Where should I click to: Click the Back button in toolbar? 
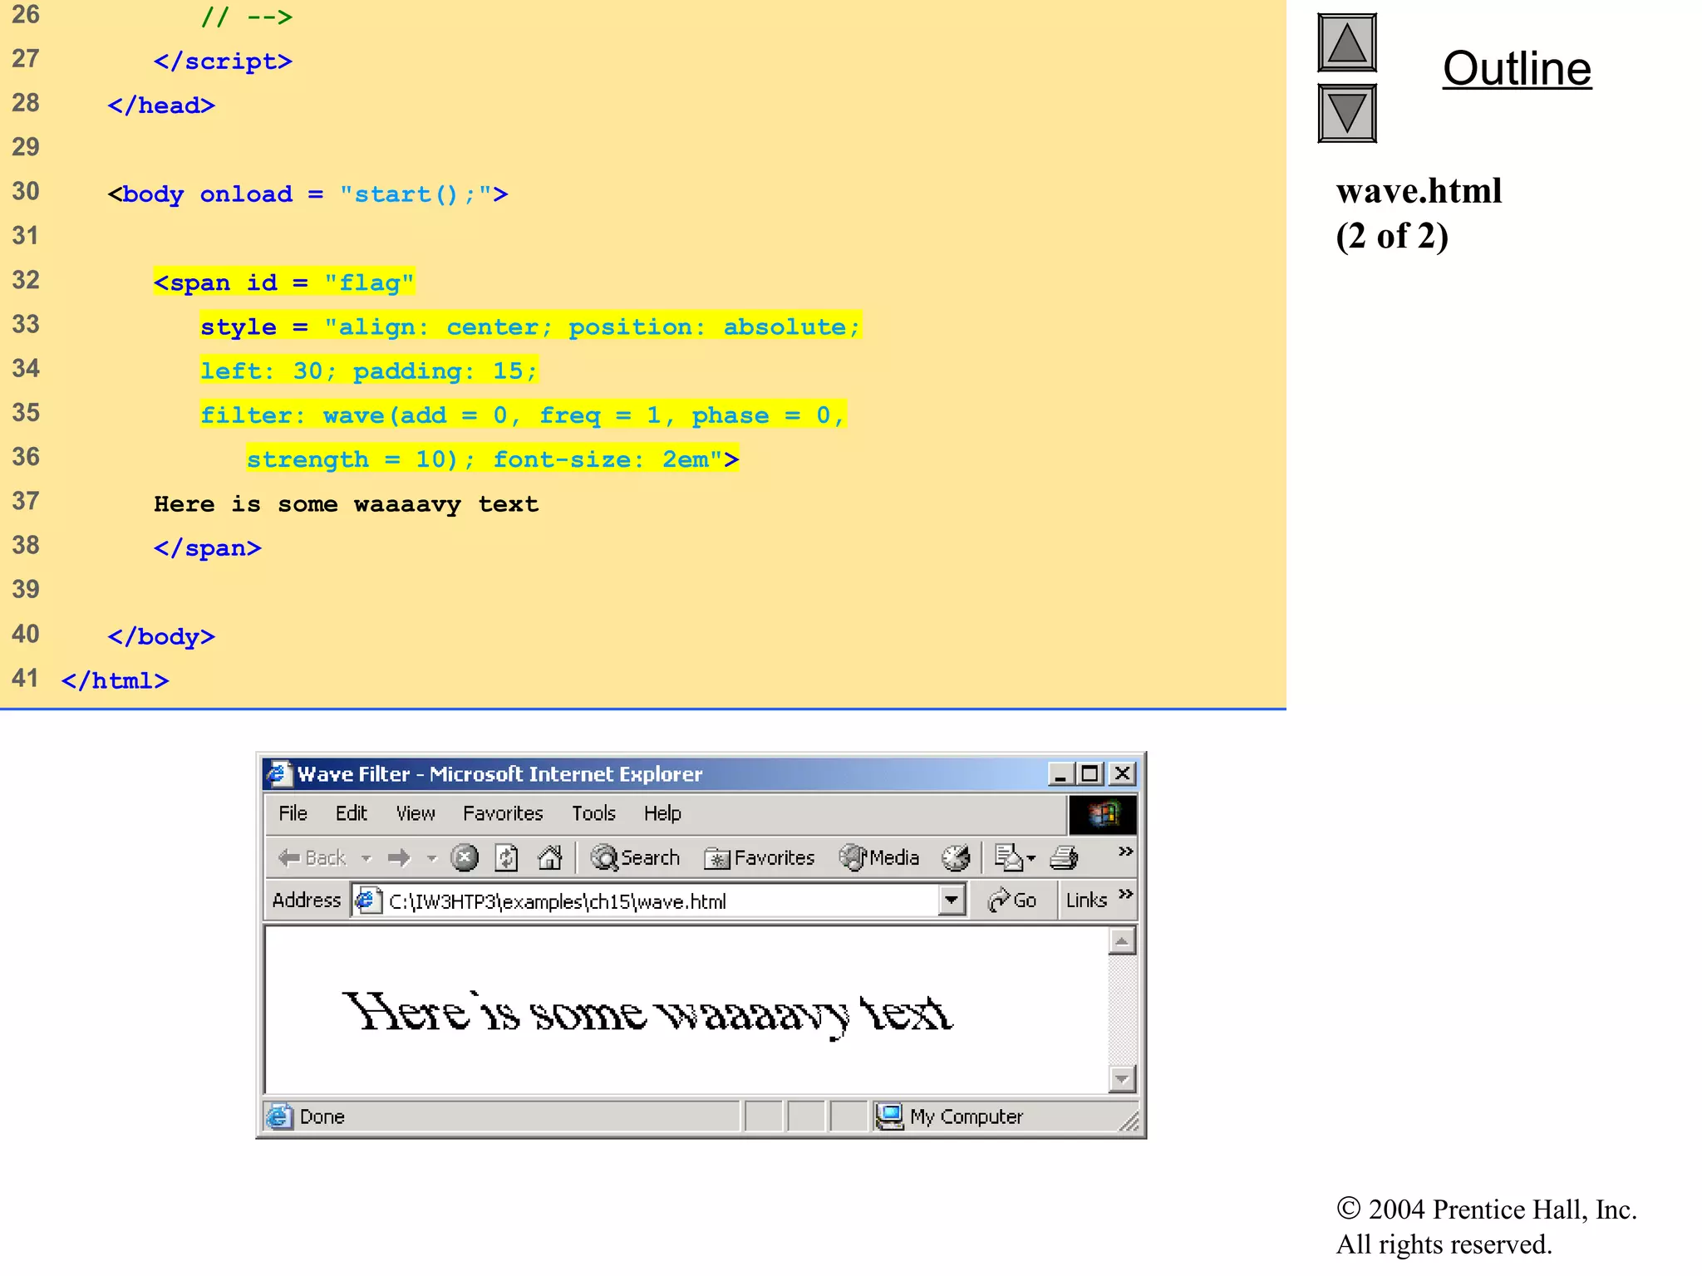(312, 858)
